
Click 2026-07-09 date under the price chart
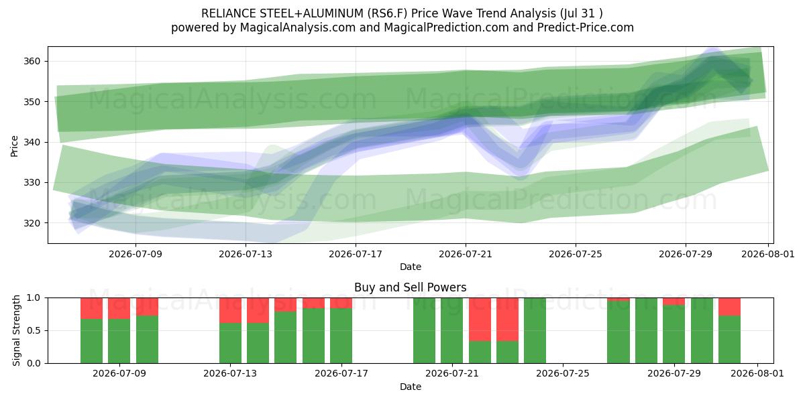pos(136,253)
